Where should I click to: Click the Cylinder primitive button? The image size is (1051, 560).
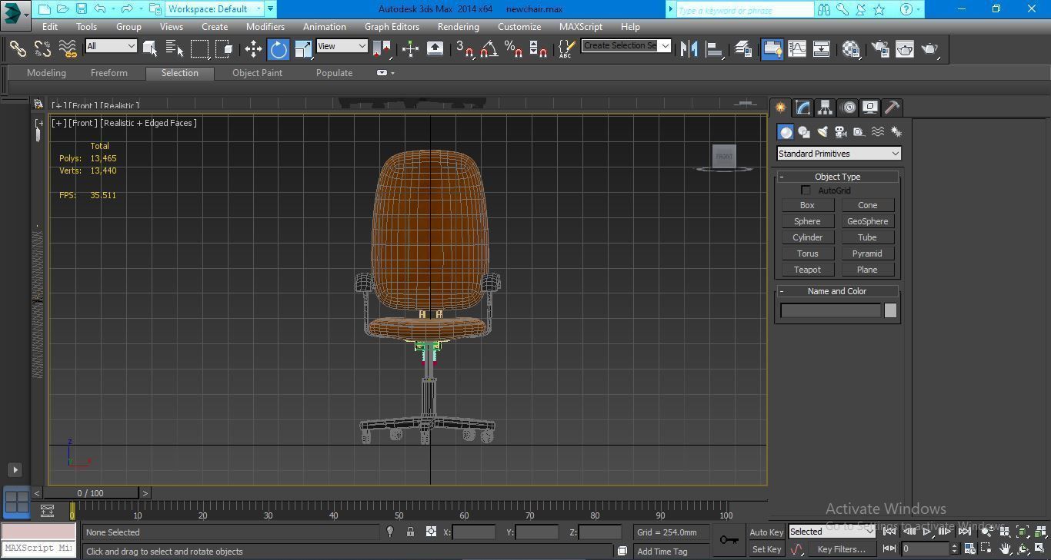807,237
